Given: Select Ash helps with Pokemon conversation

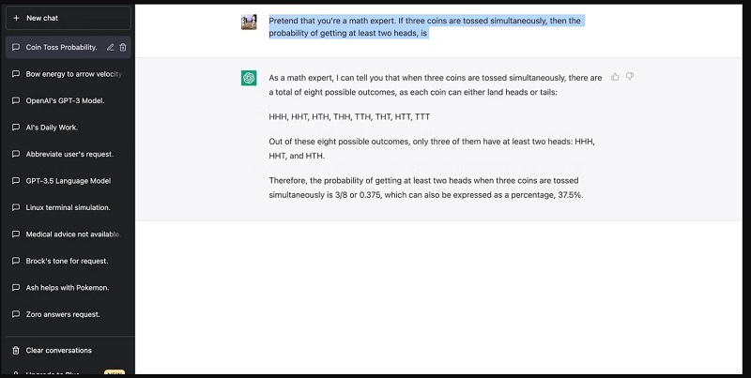Looking at the screenshot, I should click(x=67, y=287).
